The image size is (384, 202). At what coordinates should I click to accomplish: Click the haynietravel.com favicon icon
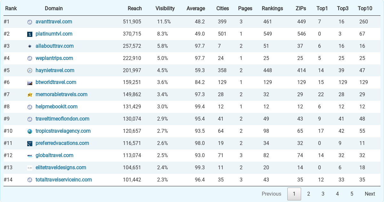click(x=30, y=71)
